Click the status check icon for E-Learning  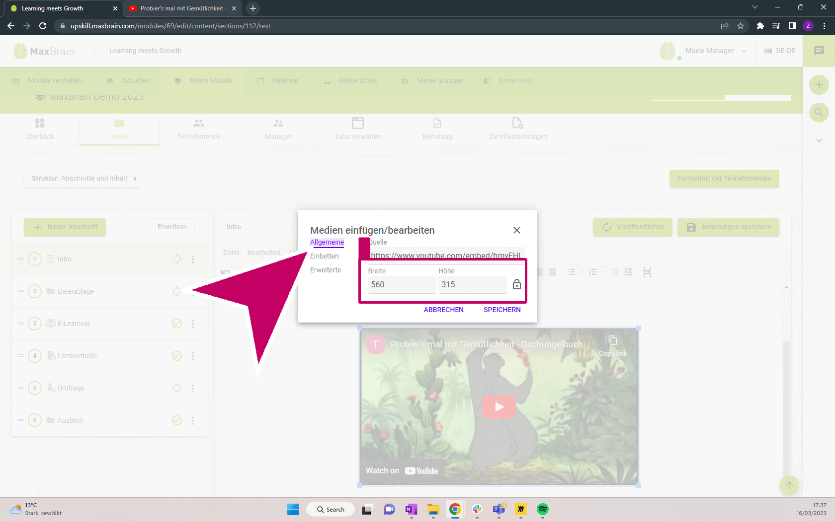(177, 324)
